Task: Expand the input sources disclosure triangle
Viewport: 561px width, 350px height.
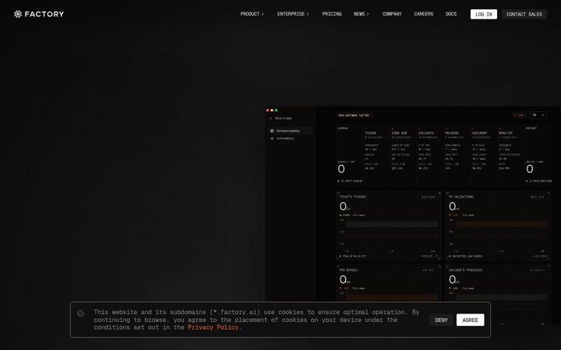Action: (338, 181)
